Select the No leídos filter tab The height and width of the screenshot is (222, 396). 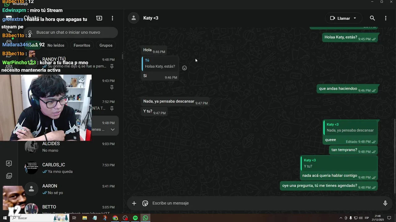point(56,45)
